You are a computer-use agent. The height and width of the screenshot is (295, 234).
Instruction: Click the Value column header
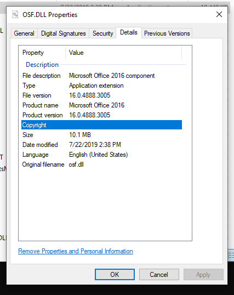(x=124, y=53)
